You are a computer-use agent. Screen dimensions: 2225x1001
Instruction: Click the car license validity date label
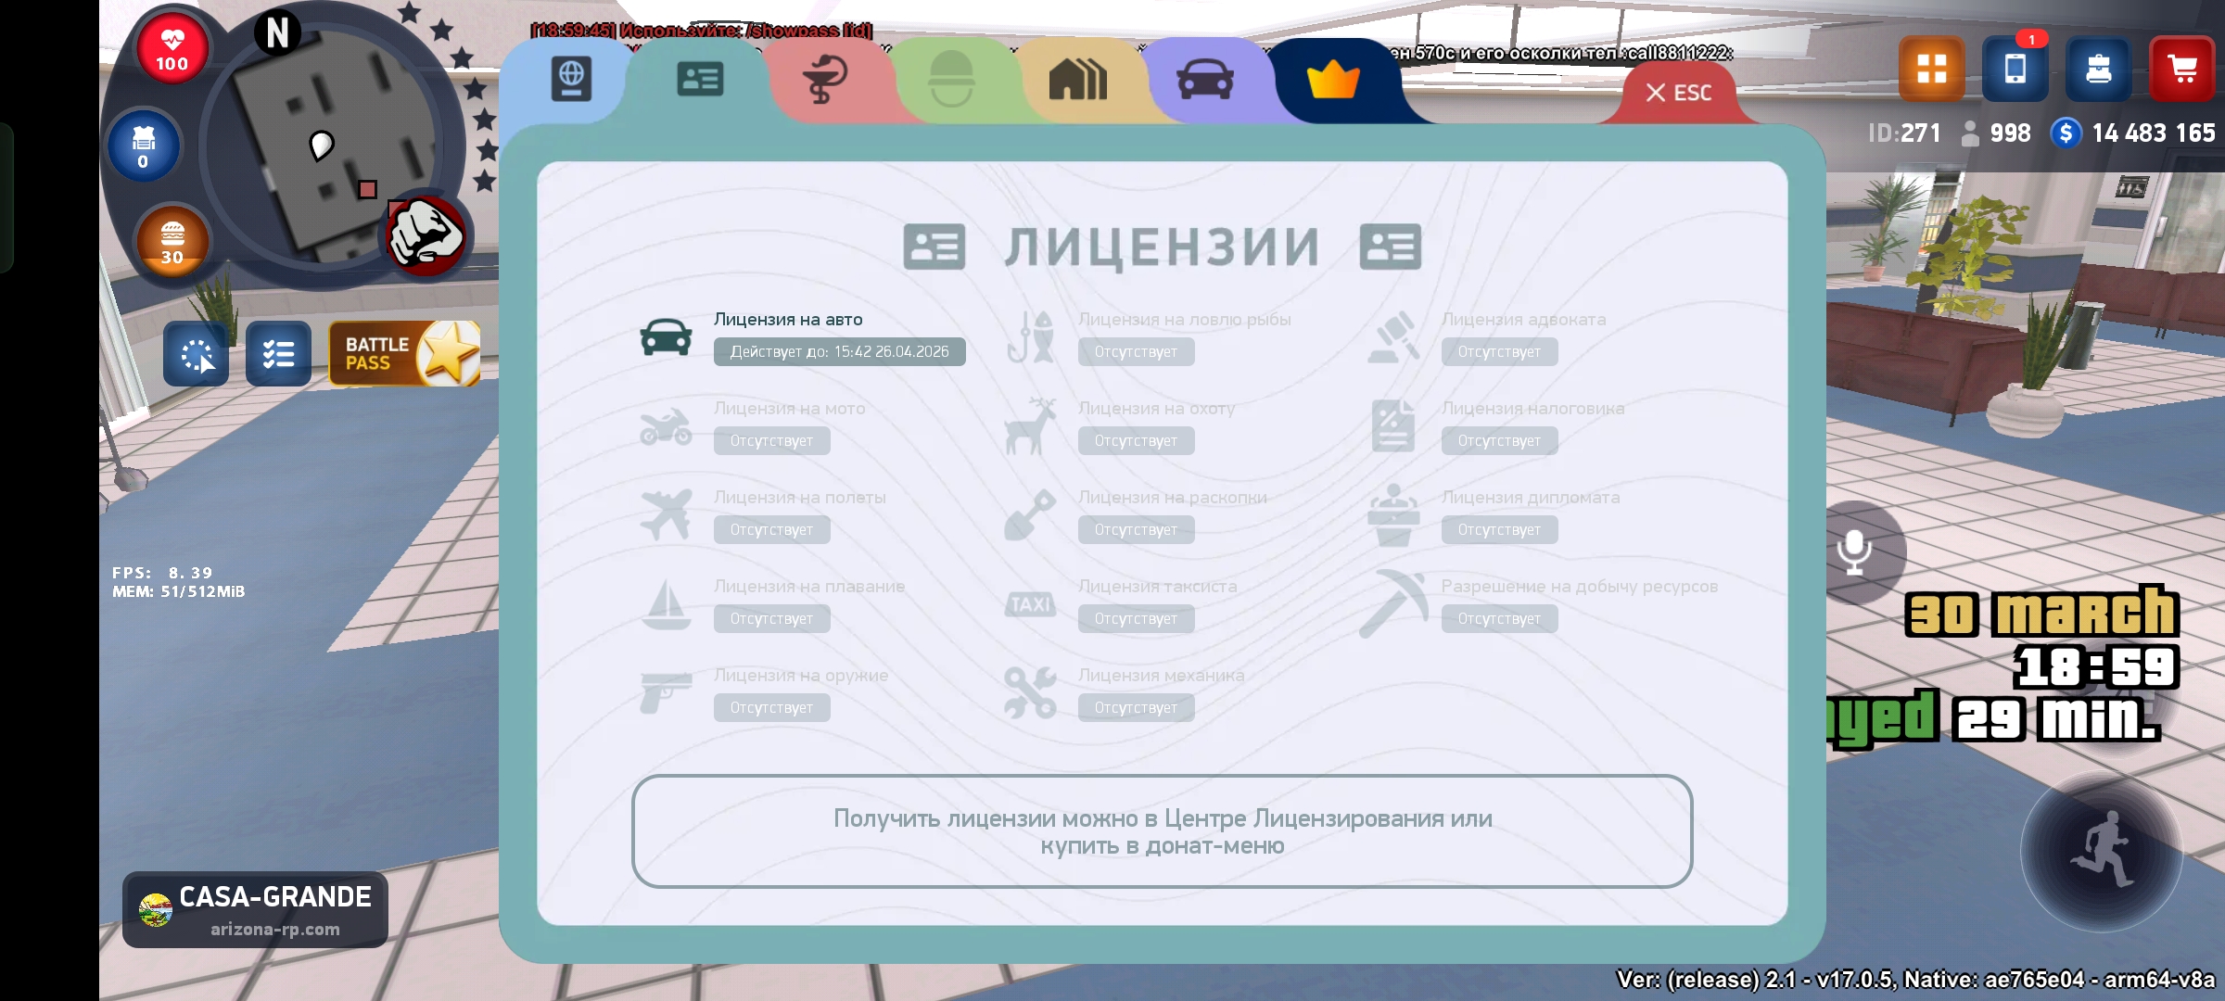[x=839, y=352]
